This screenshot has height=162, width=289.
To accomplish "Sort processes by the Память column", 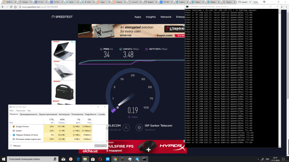I will pos(60,121).
